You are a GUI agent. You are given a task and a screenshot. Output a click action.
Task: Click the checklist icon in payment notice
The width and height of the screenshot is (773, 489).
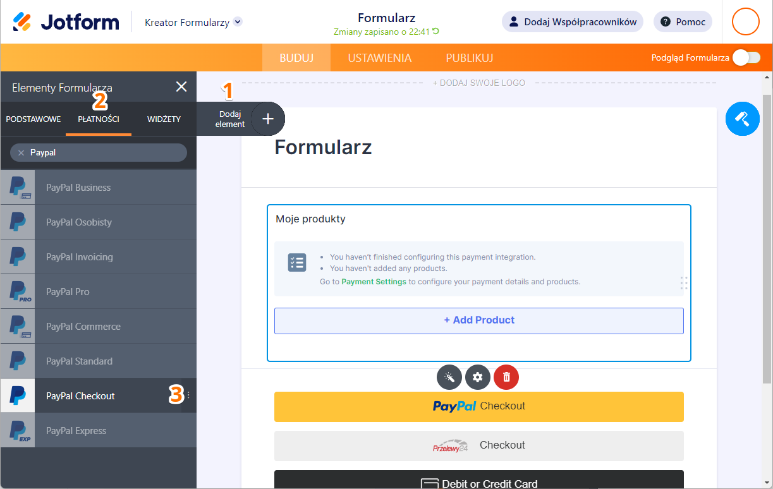tap(297, 263)
